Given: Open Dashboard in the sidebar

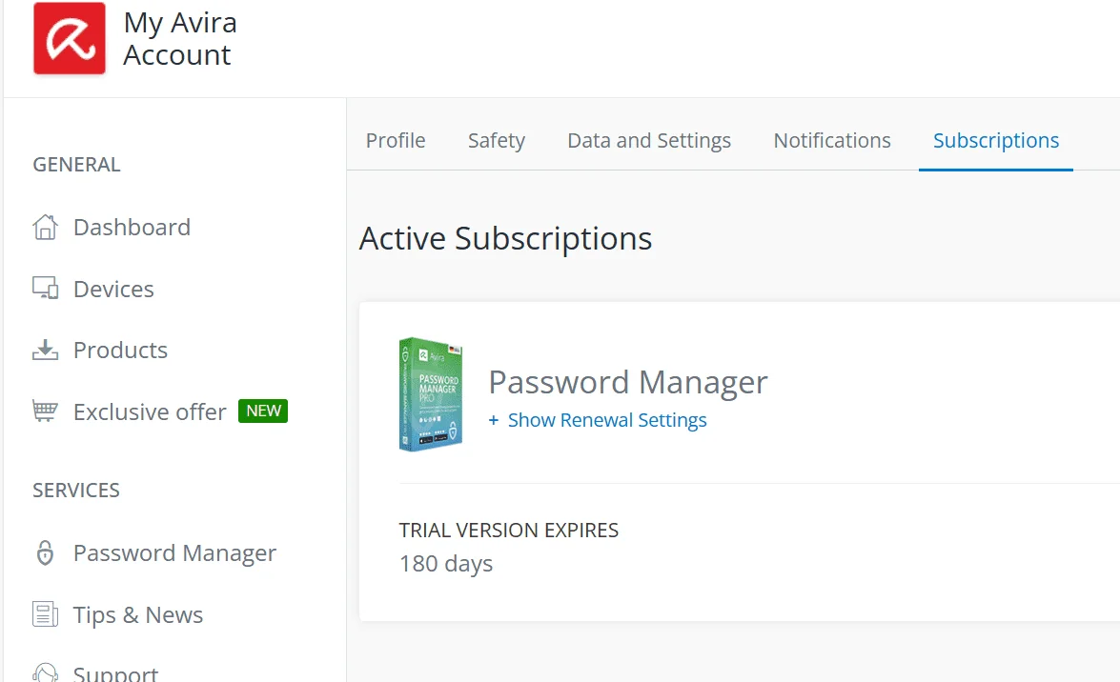Looking at the screenshot, I should (x=132, y=227).
